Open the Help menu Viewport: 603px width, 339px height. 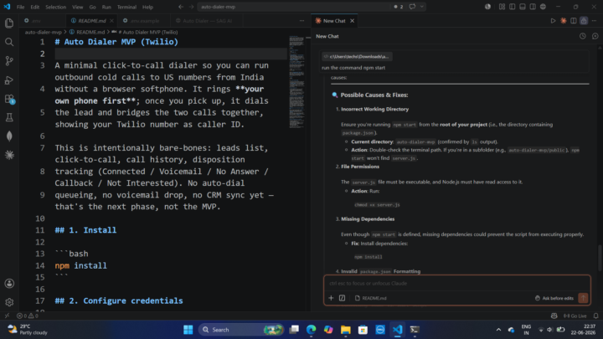pyautogui.click(x=147, y=7)
